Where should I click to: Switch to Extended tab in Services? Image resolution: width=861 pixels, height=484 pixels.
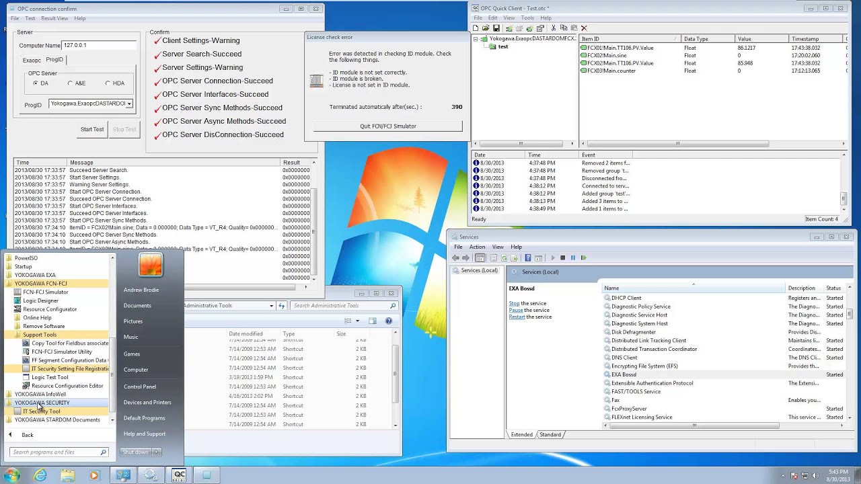[x=521, y=434]
